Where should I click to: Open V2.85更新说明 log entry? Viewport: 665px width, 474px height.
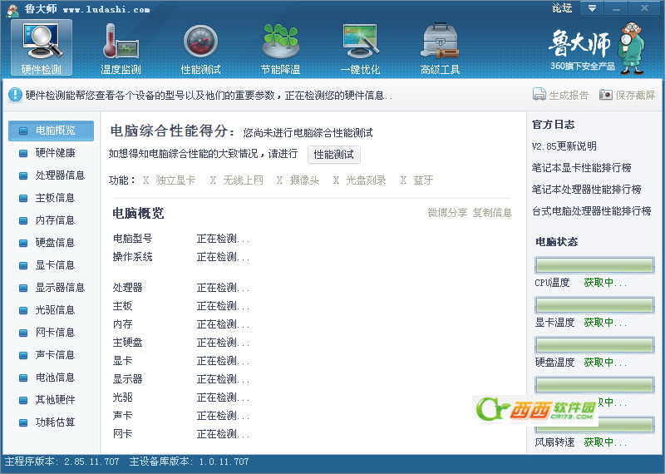[x=564, y=146]
